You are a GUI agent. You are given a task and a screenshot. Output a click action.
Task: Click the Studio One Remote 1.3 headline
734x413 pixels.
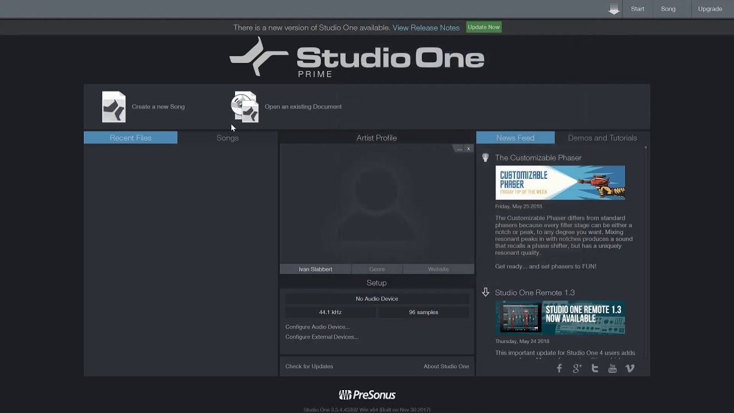click(534, 293)
